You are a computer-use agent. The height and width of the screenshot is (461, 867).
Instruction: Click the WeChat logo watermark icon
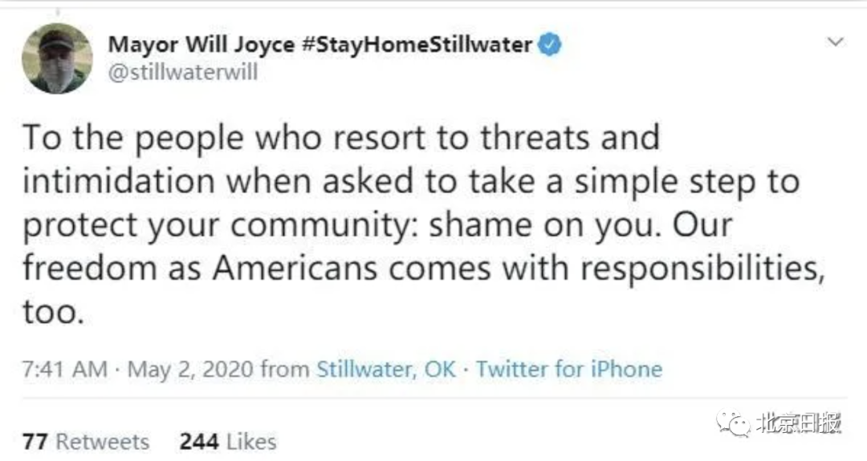tap(733, 423)
